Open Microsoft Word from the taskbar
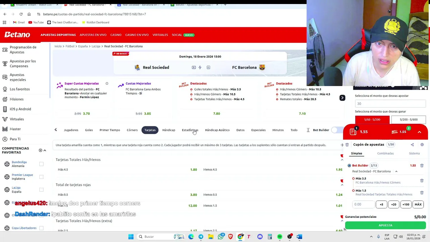Screen dimensions: 430x242 pos(299,237)
